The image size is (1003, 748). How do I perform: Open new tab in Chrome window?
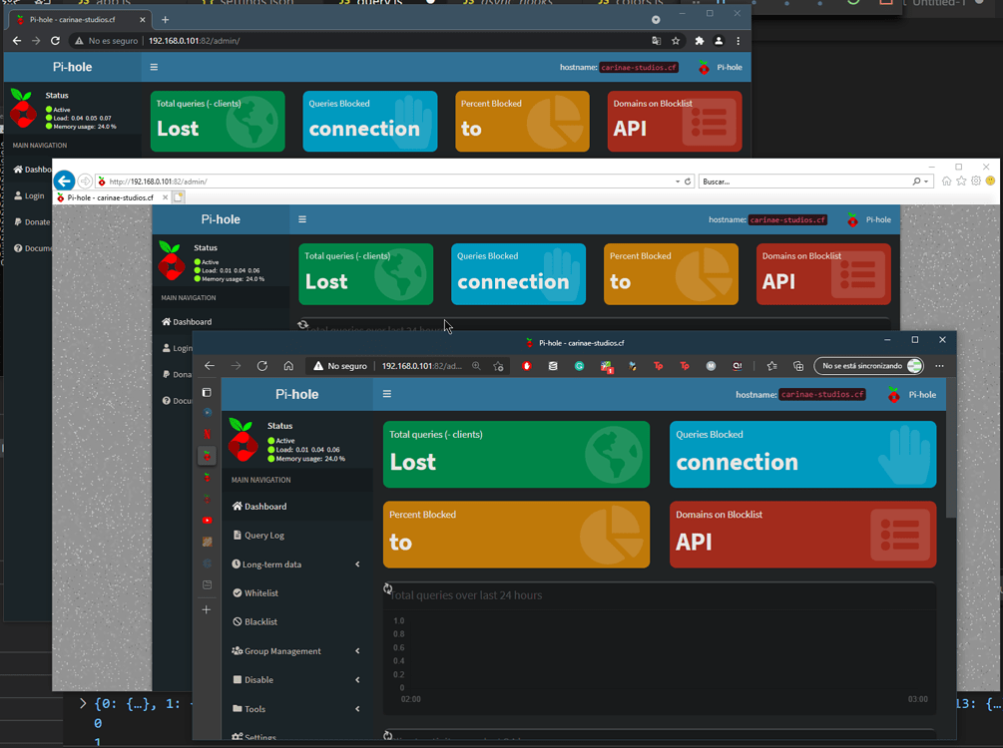pos(165,20)
